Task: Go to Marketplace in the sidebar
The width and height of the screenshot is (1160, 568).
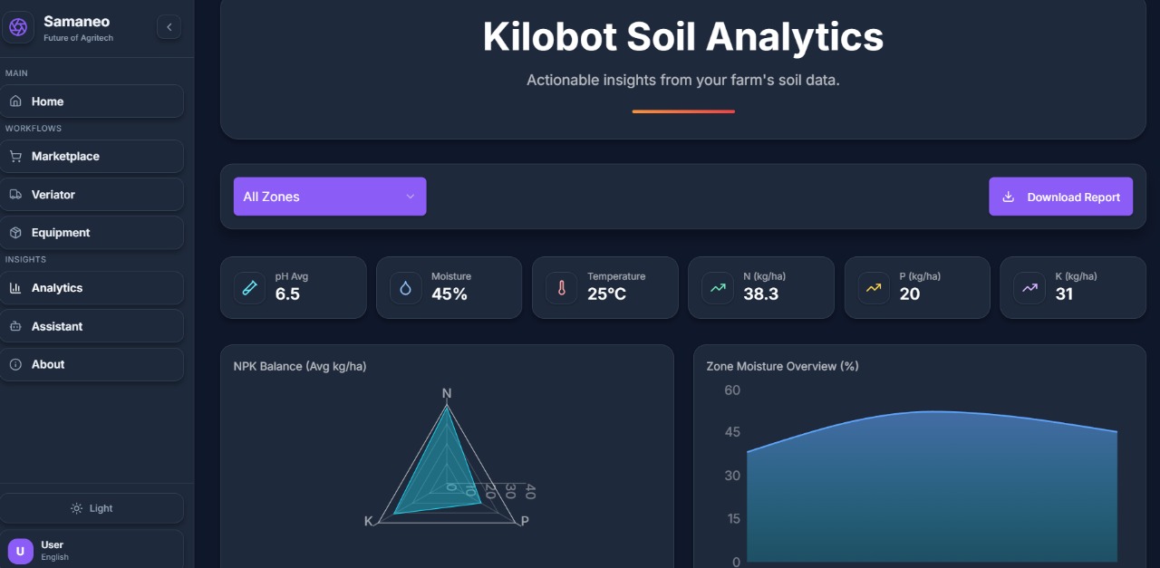Action: coord(92,156)
